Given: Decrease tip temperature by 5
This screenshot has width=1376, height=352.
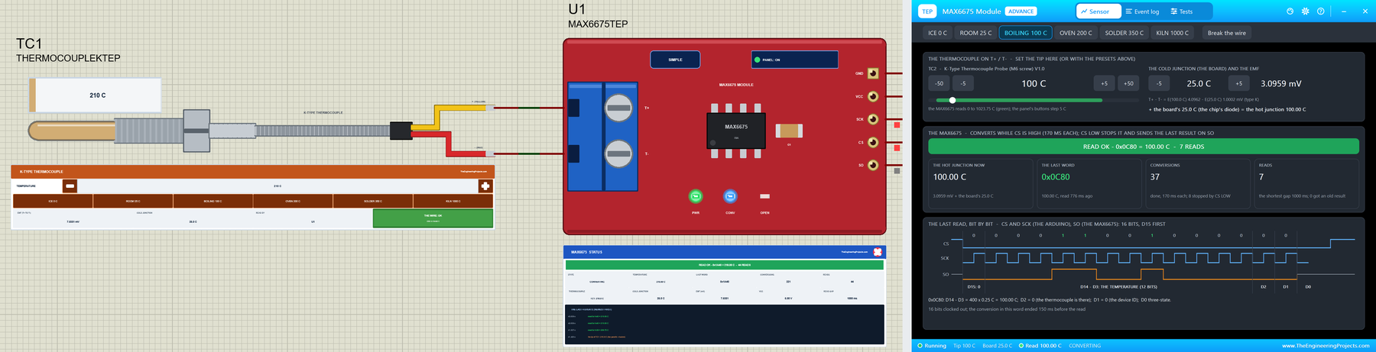Looking at the screenshot, I should point(963,83).
